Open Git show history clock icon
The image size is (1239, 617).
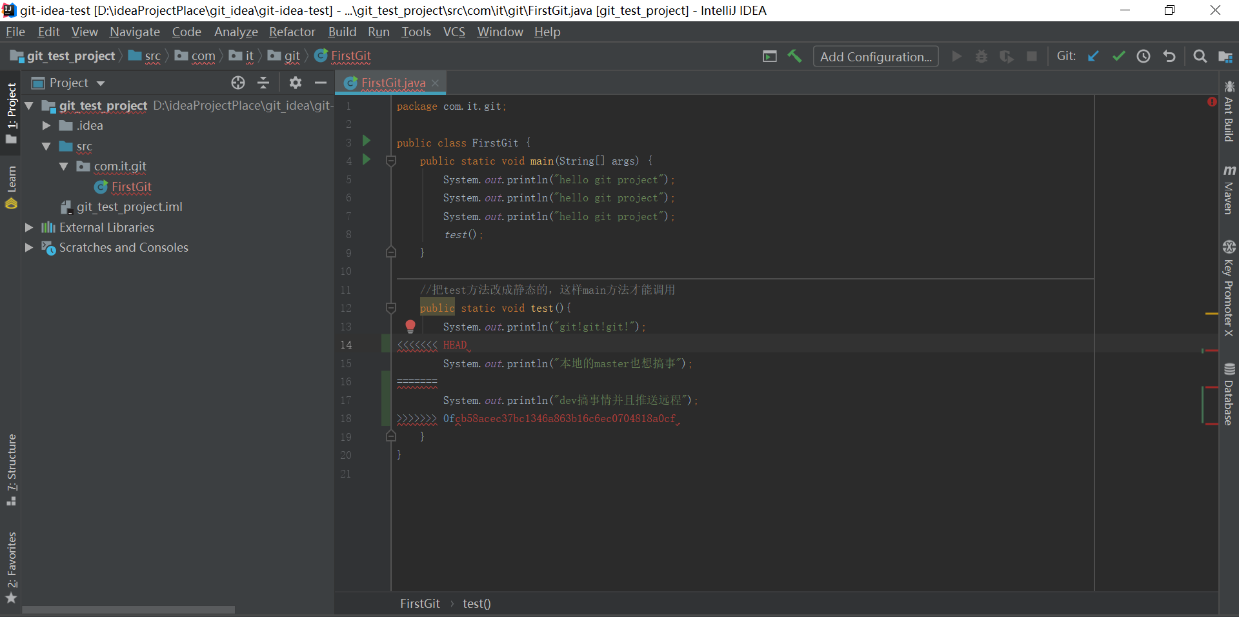1143,57
